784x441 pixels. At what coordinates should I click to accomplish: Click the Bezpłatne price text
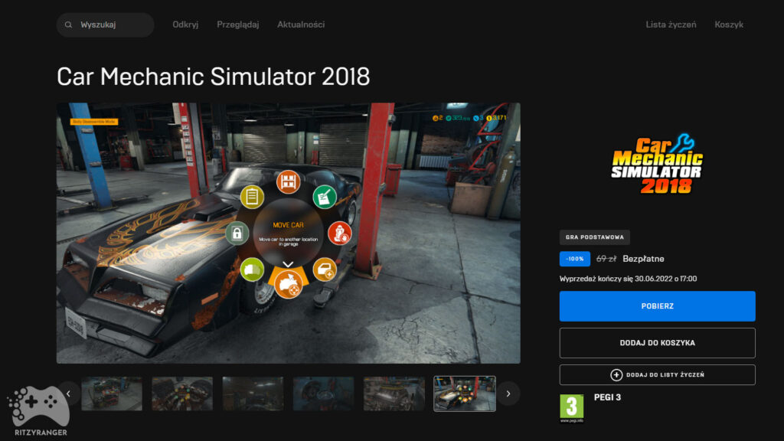pyautogui.click(x=643, y=259)
